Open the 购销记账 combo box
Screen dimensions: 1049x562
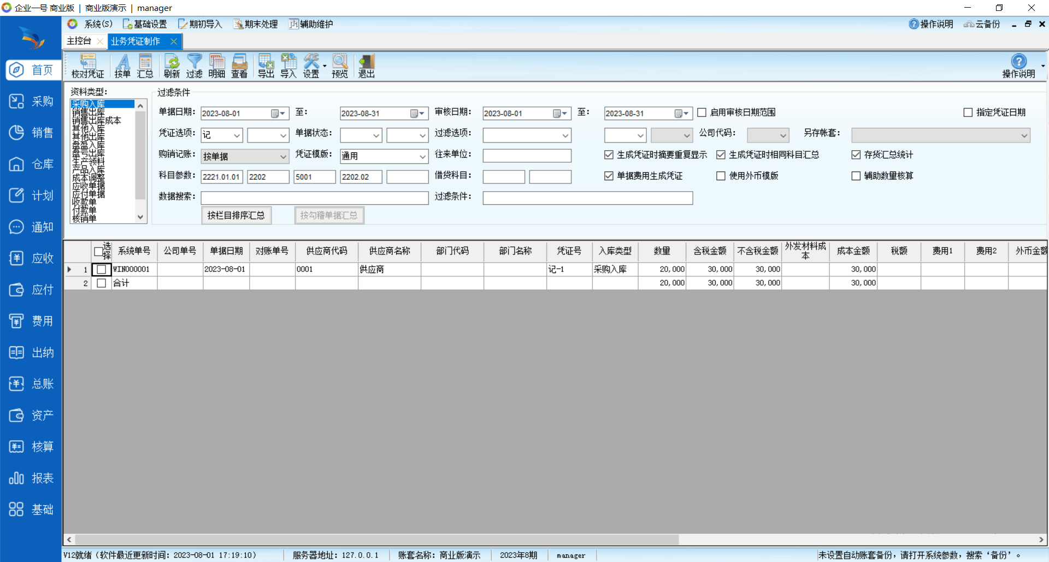pyautogui.click(x=283, y=157)
